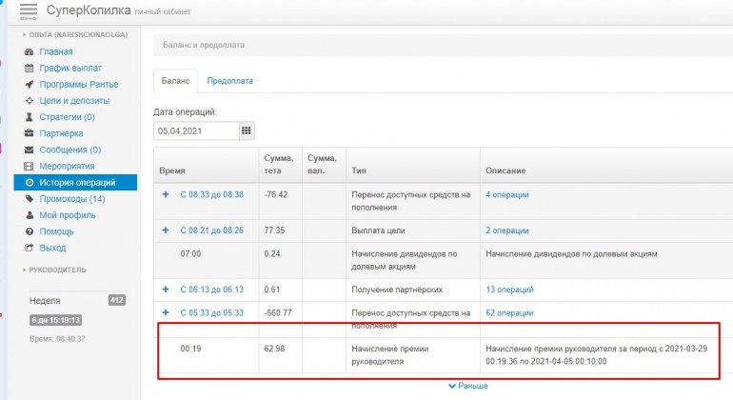Open График выплат in sidebar
The image size is (733, 400).
coord(70,68)
